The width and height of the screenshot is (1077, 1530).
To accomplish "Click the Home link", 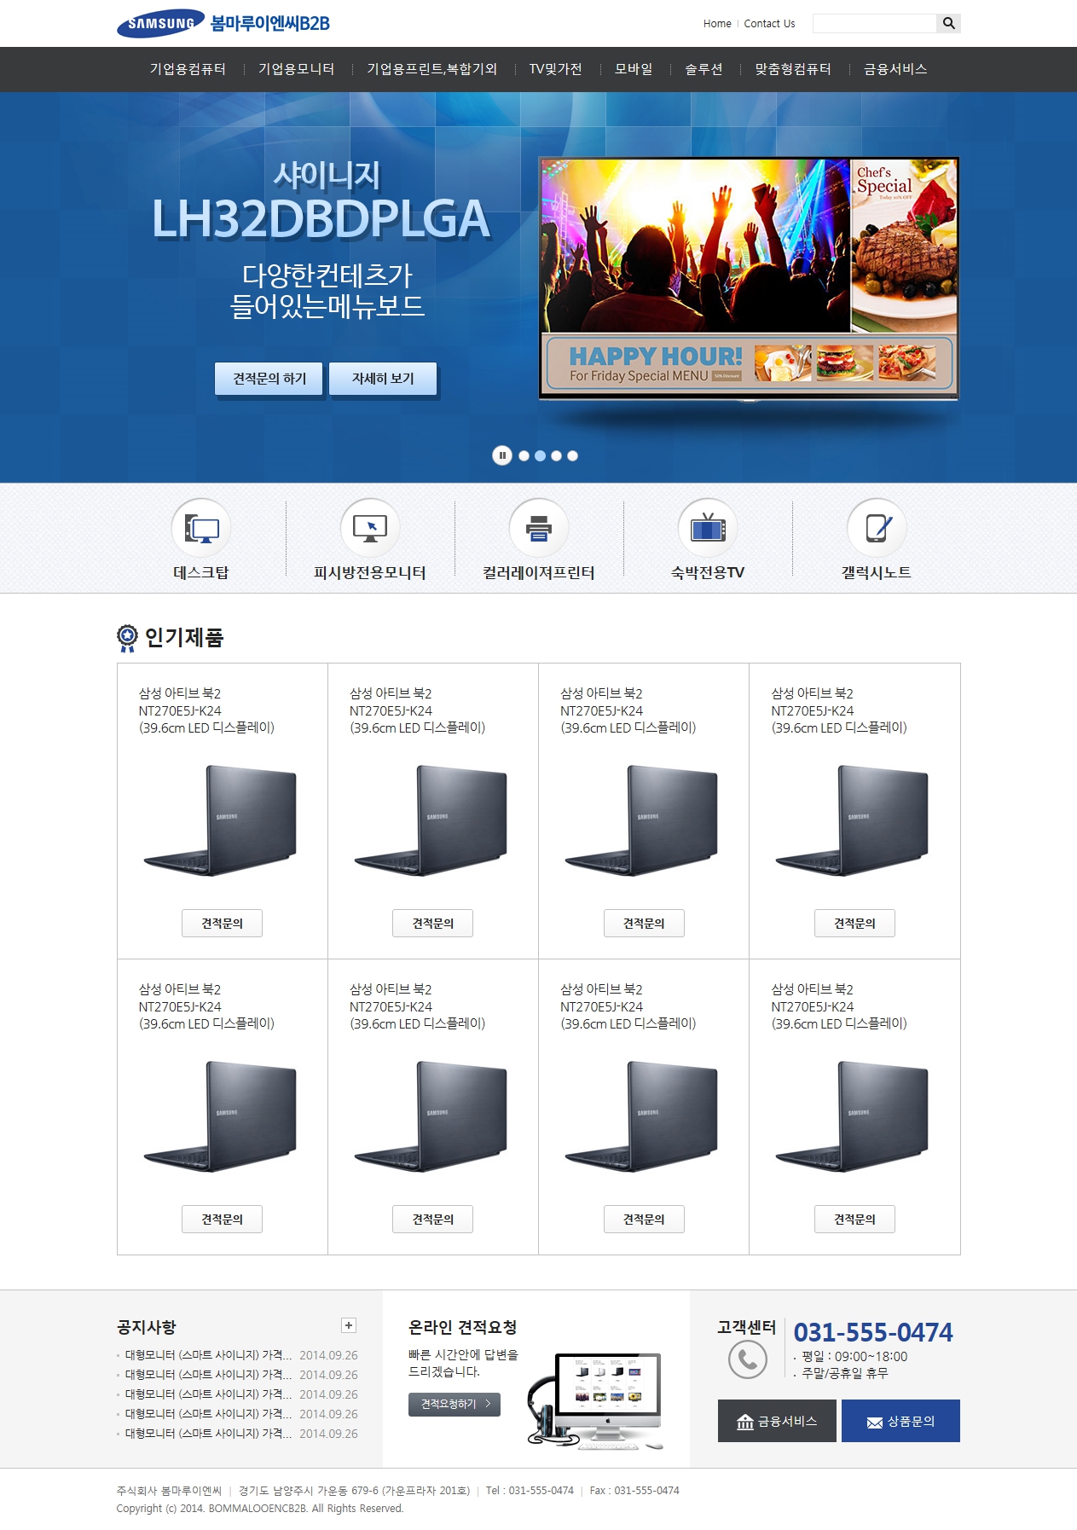I will tap(717, 24).
